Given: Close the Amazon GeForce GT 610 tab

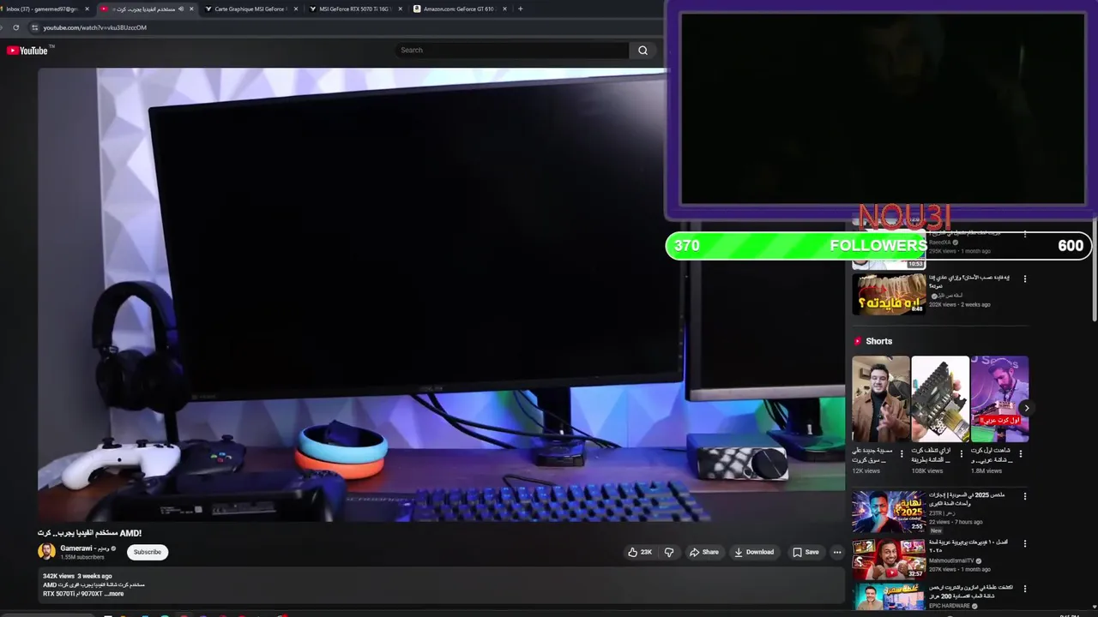Looking at the screenshot, I should 504,9.
